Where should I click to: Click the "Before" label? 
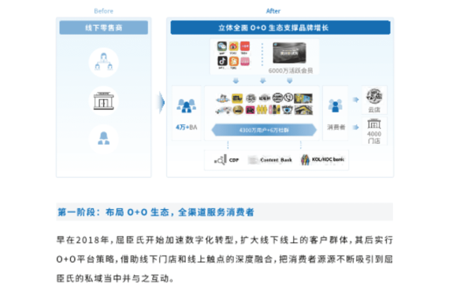tap(104, 11)
